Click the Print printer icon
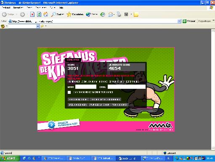This screenshot has height=162, width=215. pyautogui.click(x=119, y=14)
